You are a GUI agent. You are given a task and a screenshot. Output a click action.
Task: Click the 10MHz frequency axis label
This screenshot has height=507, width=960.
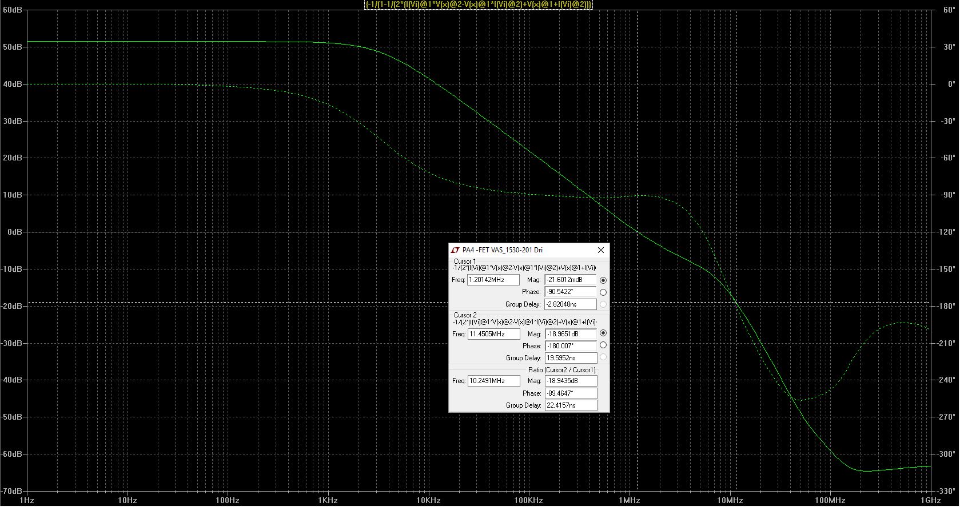[730, 501]
